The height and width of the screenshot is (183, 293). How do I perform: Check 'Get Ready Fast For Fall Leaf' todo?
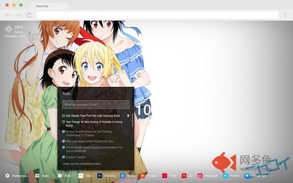(64, 116)
